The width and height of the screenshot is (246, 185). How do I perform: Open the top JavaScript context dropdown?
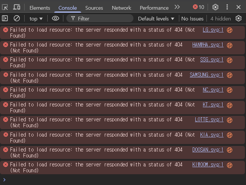click(x=36, y=19)
